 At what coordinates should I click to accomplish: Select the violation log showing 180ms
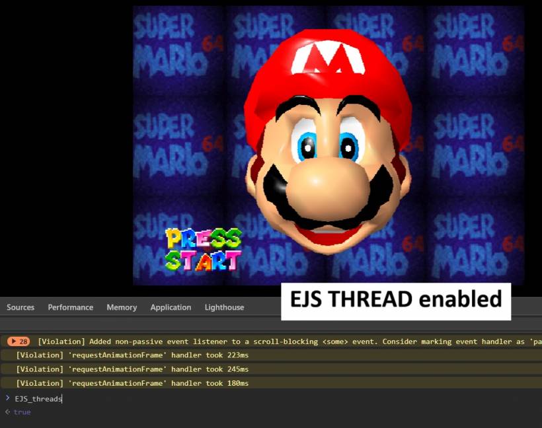(132, 383)
